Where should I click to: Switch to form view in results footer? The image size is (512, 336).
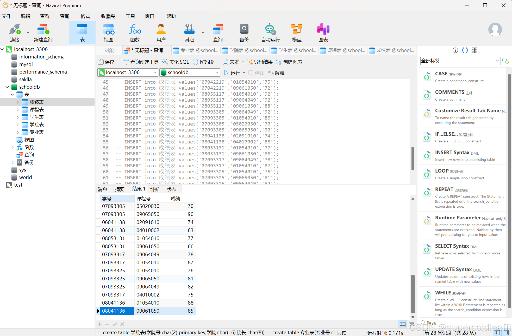point(411,324)
